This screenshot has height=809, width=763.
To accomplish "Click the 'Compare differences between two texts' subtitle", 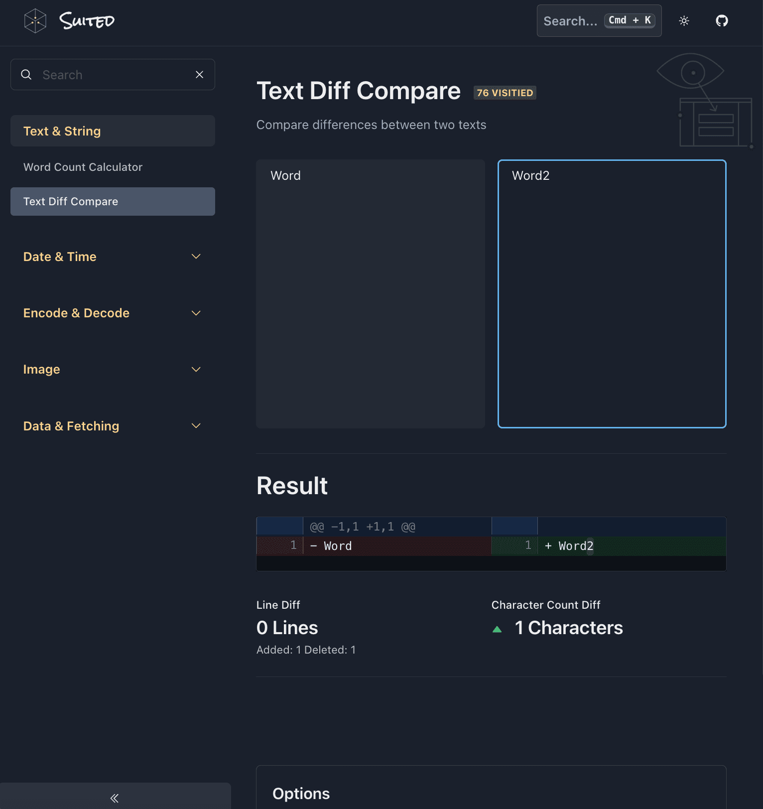I will pyautogui.click(x=372, y=125).
